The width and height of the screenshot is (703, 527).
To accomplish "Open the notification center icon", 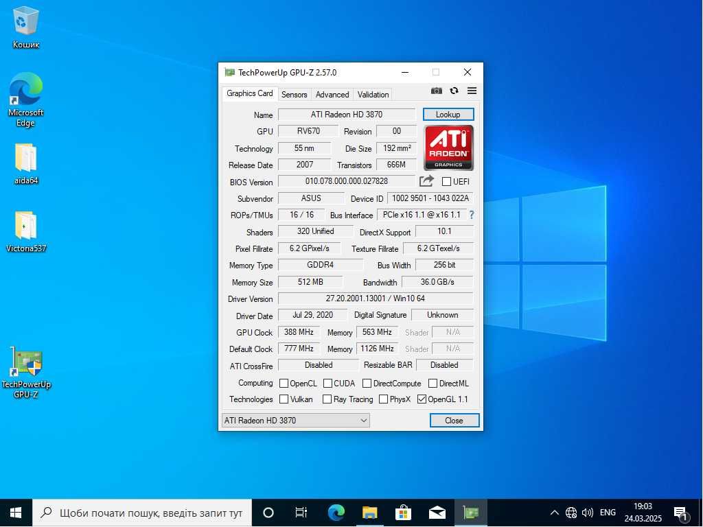I will tap(681, 513).
